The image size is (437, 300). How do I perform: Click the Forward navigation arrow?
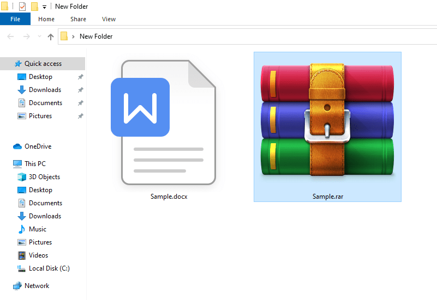(27, 36)
